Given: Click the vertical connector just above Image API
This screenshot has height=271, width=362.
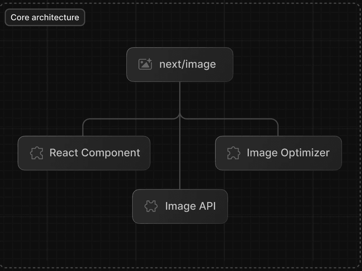Looking at the screenshot, I should pyautogui.click(x=180, y=181).
